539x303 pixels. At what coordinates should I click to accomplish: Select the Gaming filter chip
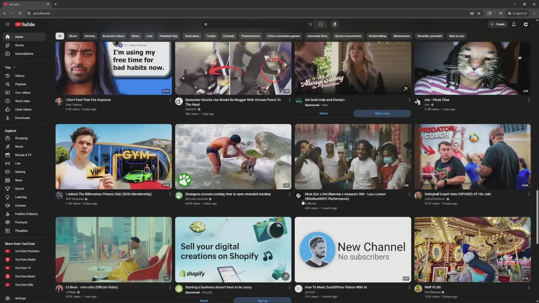coord(90,36)
